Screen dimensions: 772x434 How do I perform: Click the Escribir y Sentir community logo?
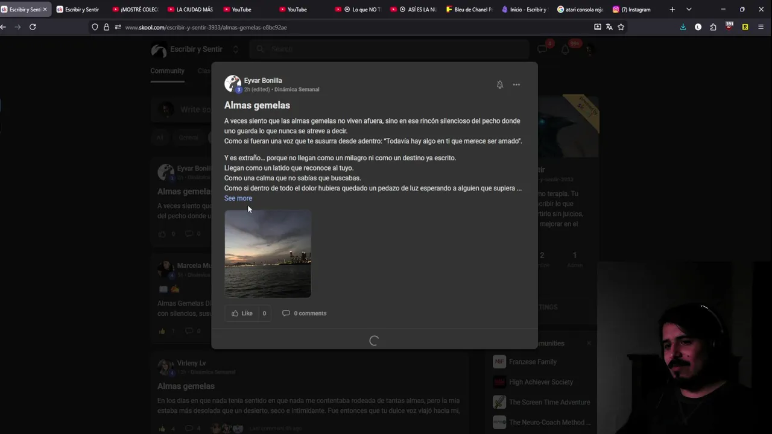pos(159,50)
